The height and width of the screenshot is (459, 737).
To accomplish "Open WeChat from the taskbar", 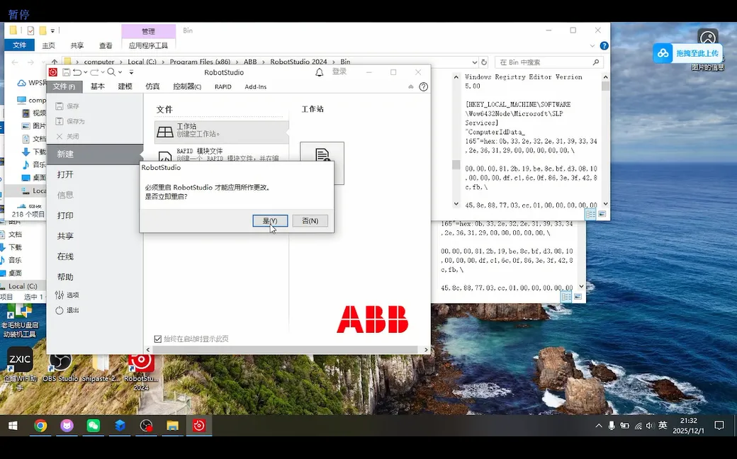I will (x=93, y=426).
